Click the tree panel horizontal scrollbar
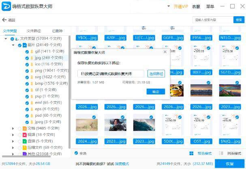 click(x=26, y=156)
